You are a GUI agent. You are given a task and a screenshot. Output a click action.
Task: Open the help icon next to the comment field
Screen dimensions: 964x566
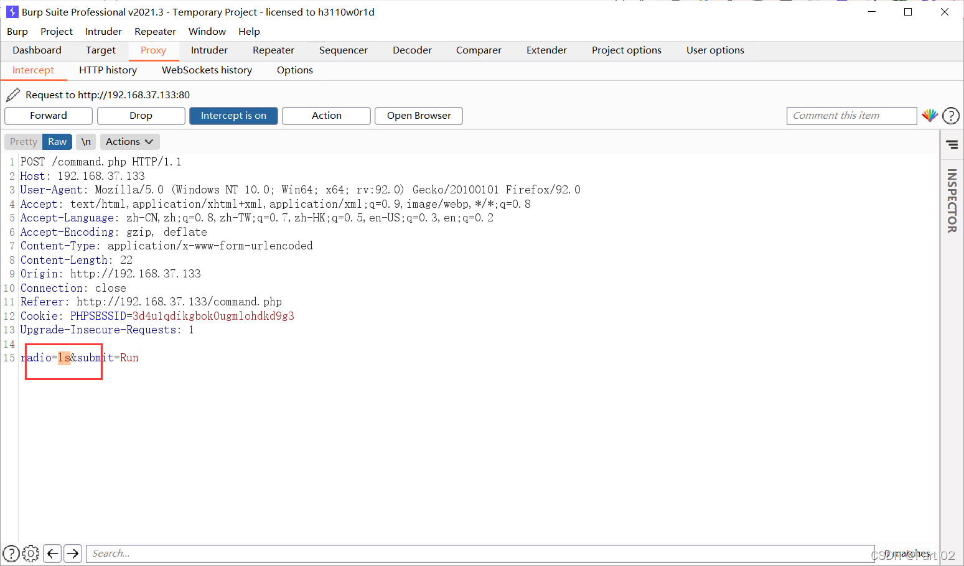click(951, 116)
